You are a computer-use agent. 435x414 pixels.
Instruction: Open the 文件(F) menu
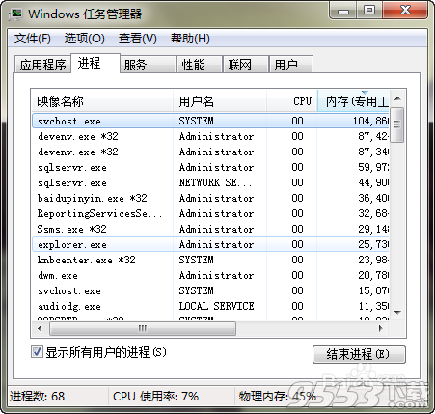coord(33,39)
